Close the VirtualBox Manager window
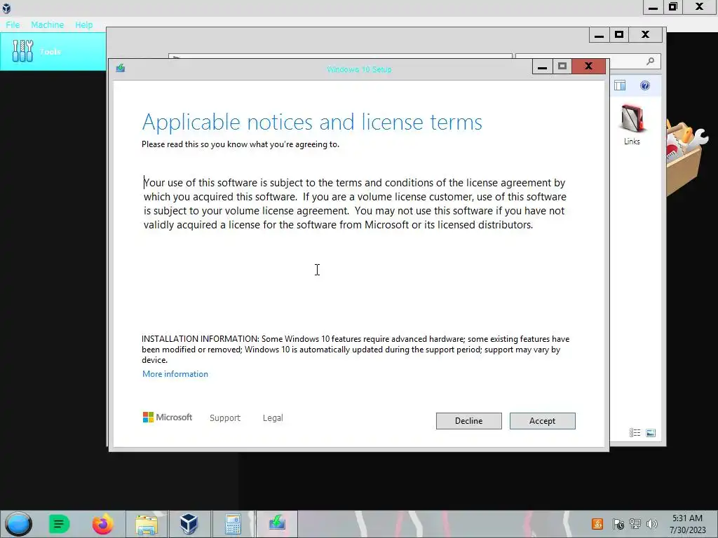718x538 pixels. [700, 7]
